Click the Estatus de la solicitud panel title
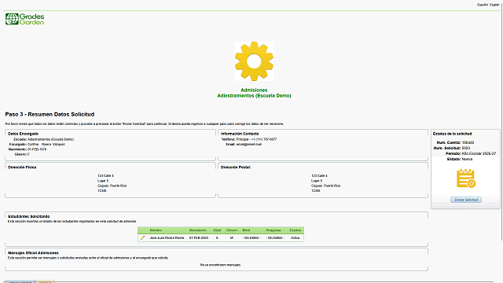 (x=453, y=134)
